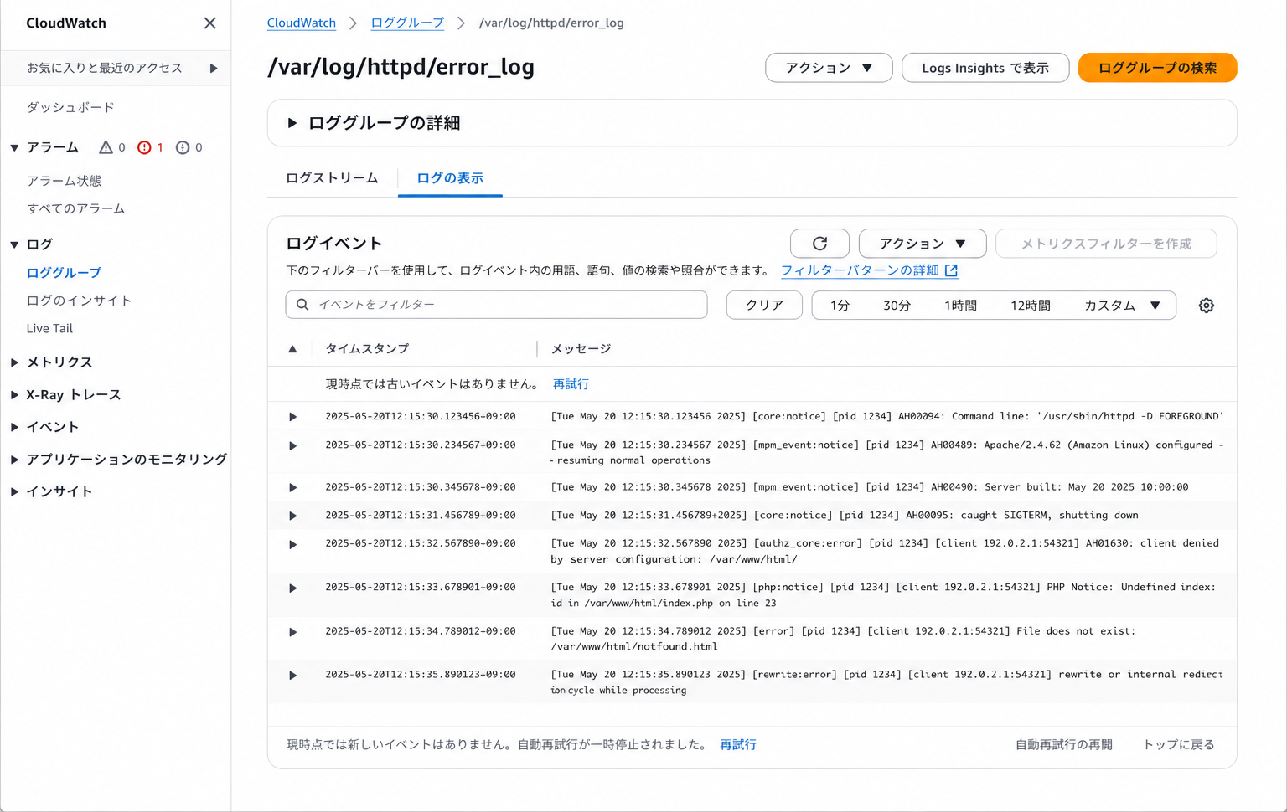Click the timestamp 2025-05-20T12:15:31.456789+09:00
Viewport: 1287px width, 812px height.
tap(421, 516)
